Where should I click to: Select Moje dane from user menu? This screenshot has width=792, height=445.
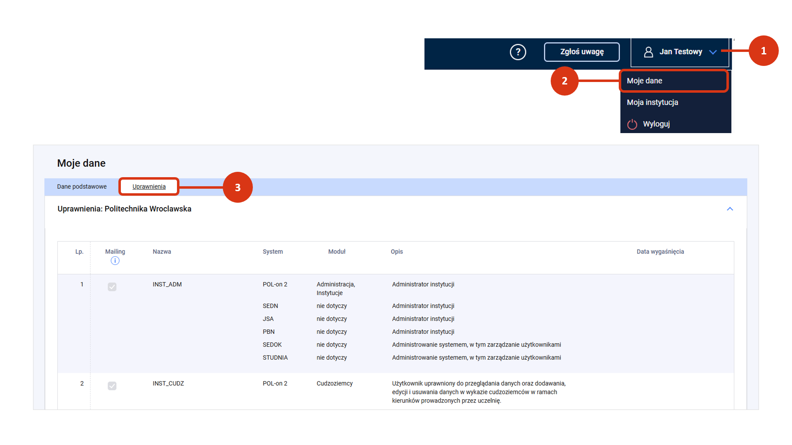pos(644,81)
